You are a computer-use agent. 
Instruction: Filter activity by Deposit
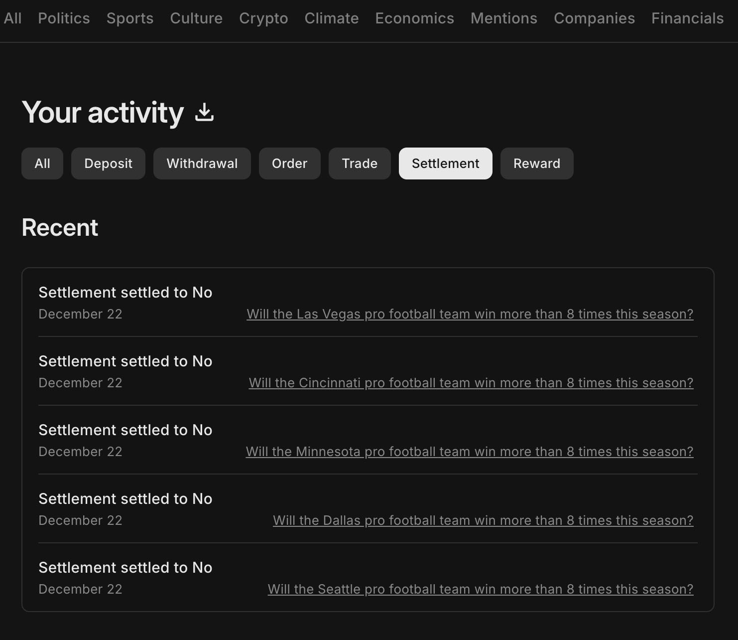108,163
